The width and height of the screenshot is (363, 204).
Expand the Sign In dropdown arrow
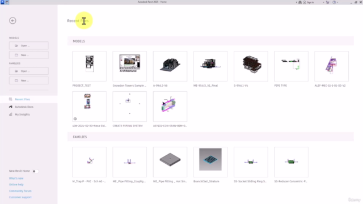(323, 2)
